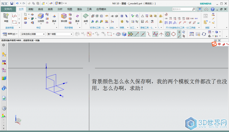Click the Edge Blend (边倒圆) tool
The image size is (229, 132).
click(x=41, y=16)
